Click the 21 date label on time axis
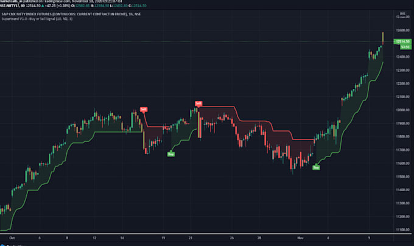Image resolution: width=414 pixels, height=246 pixels. point(191,238)
